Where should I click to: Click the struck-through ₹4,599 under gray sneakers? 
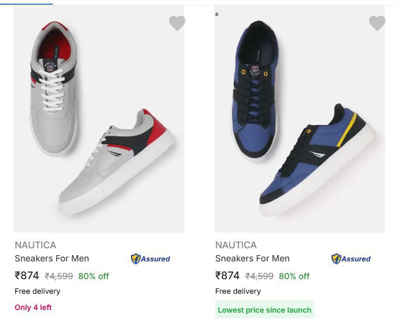[x=59, y=276]
